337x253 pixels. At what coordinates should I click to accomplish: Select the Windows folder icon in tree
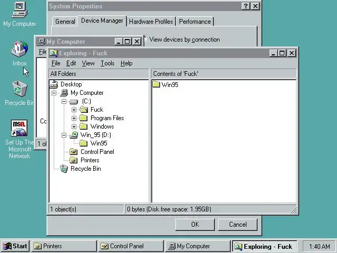coord(83,126)
